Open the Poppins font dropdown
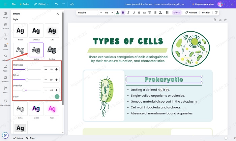Image resolution: width=236 pixels, height=141 pixels. pos(87,12)
